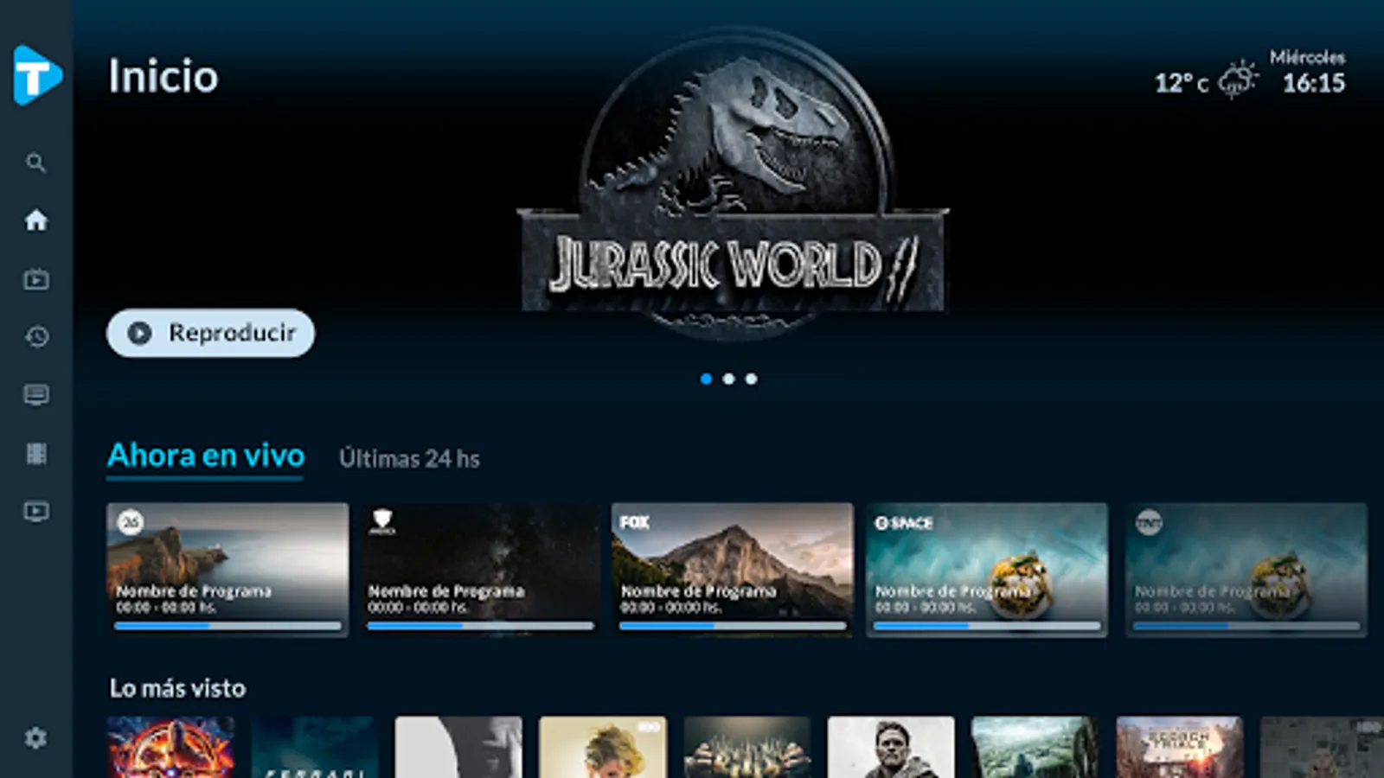Click the 12° C temperature reading
The width and height of the screenshot is (1384, 778).
pyautogui.click(x=1182, y=83)
